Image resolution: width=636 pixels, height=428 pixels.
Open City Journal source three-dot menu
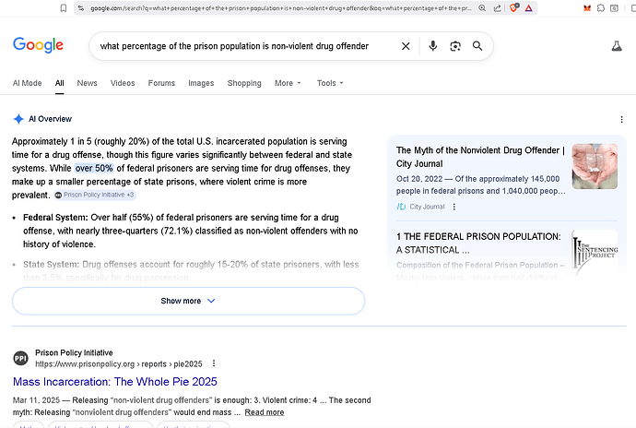point(453,207)
